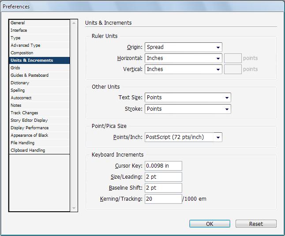
Task: Go to Grids preferences
Action: pyautogui.click(x=39, y=68)
